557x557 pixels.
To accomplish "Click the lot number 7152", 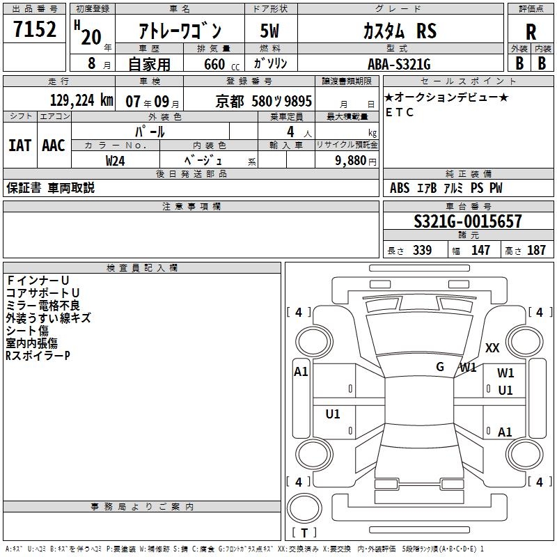I will [x=36, y=30].
